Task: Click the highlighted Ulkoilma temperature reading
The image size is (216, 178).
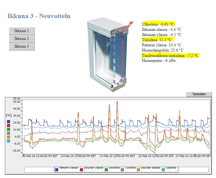Action: click(x=158, y=24)
